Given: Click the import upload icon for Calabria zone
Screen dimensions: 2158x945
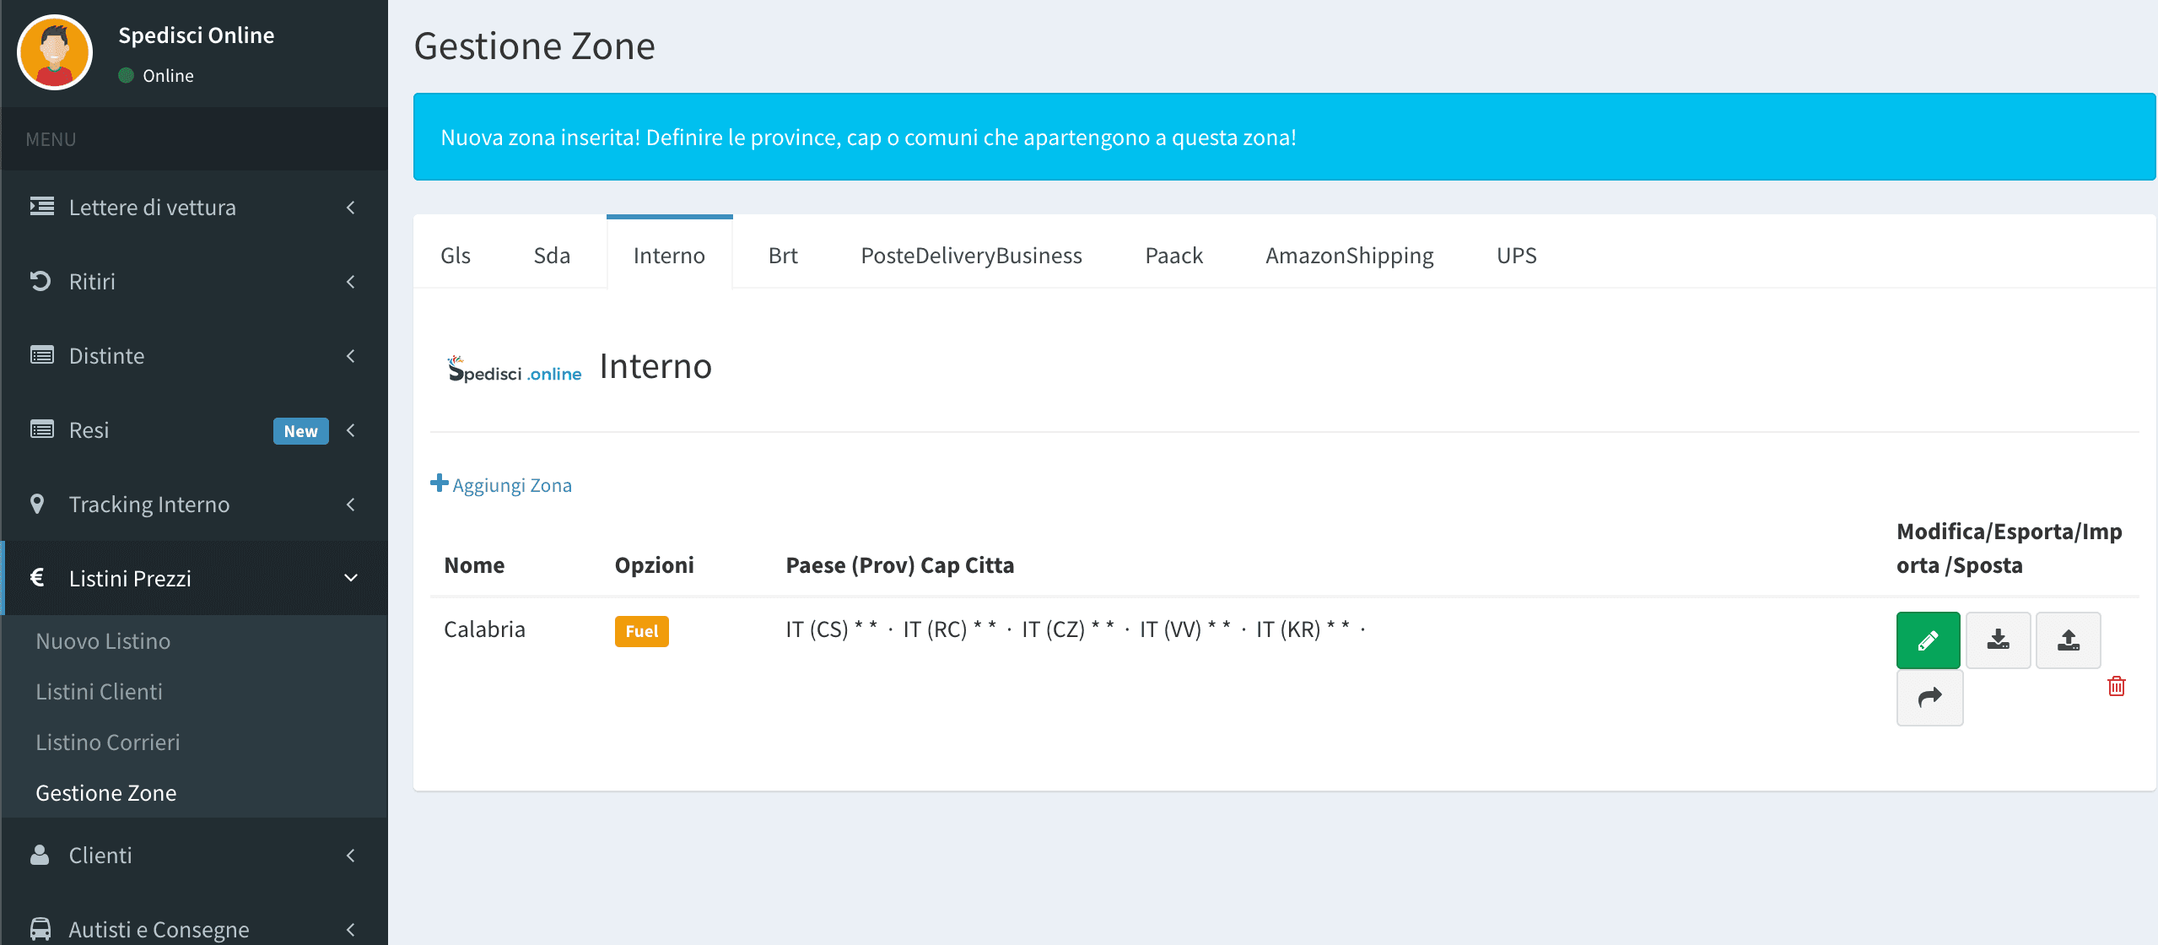Looking at the screenshot, I should [2068, 640].
